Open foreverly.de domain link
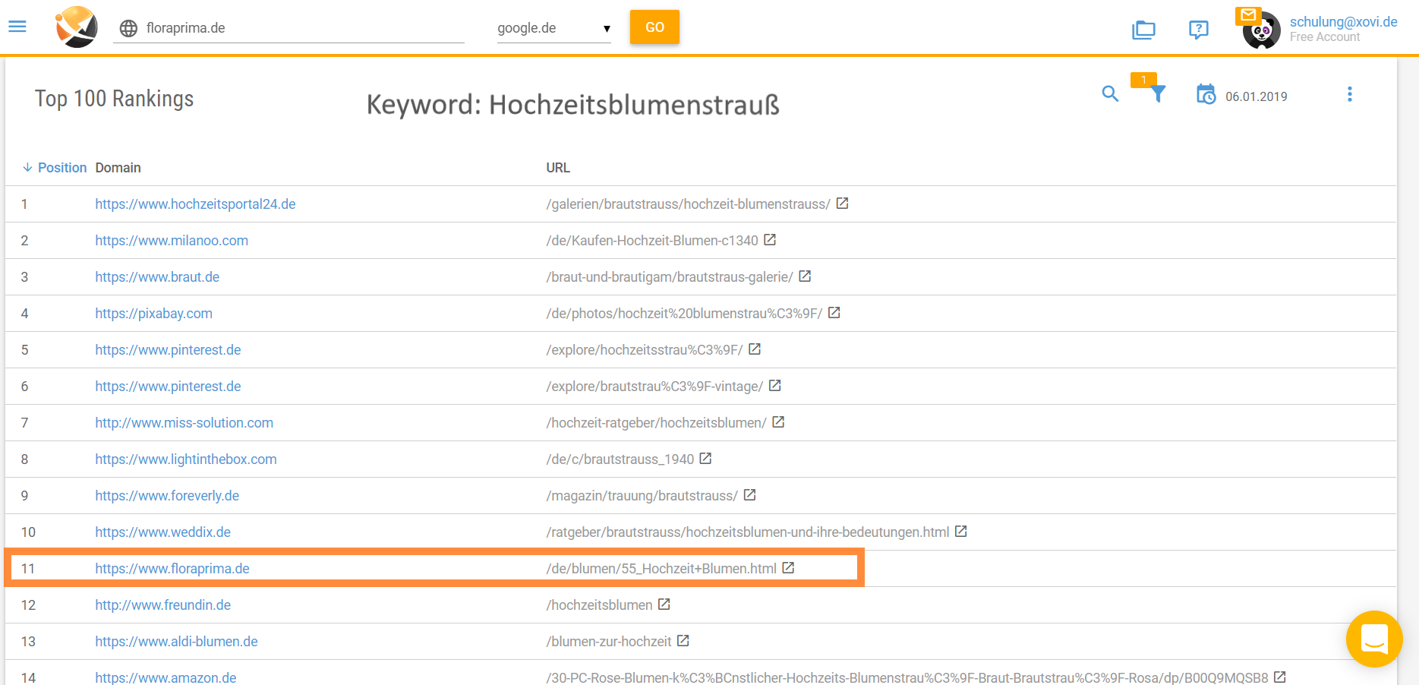The image size is (1419, 685). [167, 496]
